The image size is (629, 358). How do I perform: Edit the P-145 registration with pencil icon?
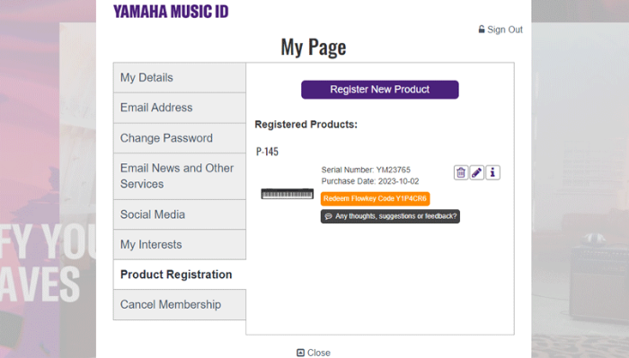point(476,172)
